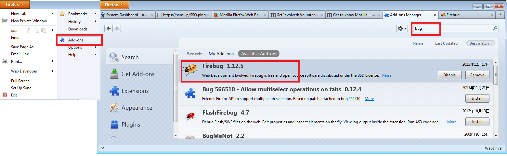
Task: Install the FlashFirebug add-on
Action: 477,122
